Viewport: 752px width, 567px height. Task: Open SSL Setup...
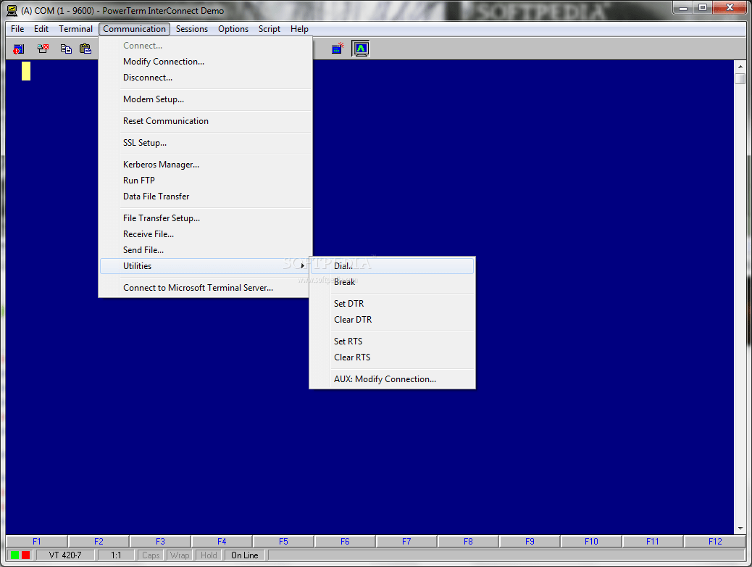click(205, 143)
